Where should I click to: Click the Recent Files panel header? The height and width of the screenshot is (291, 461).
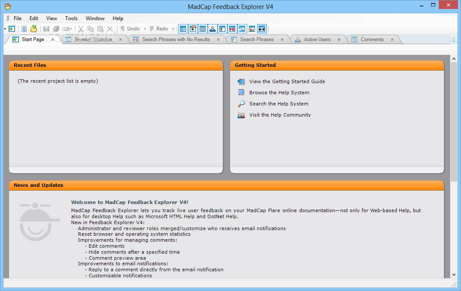116,65
